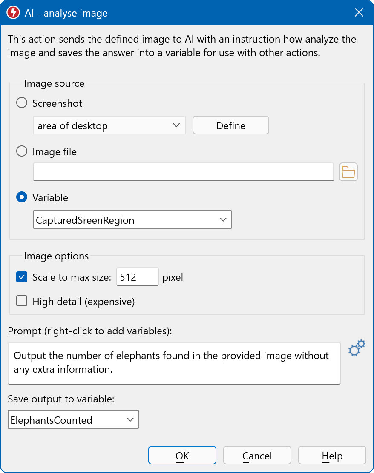Click the red lightning app icon in title bar
Viewport: 374px width, 473px height.
[13, 13]
